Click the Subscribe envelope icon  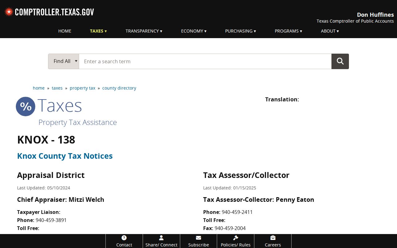point(198,238)
